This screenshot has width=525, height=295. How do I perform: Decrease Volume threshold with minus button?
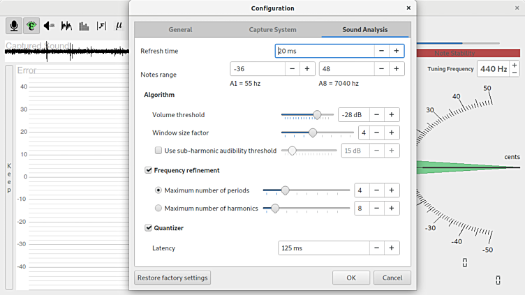376,114
